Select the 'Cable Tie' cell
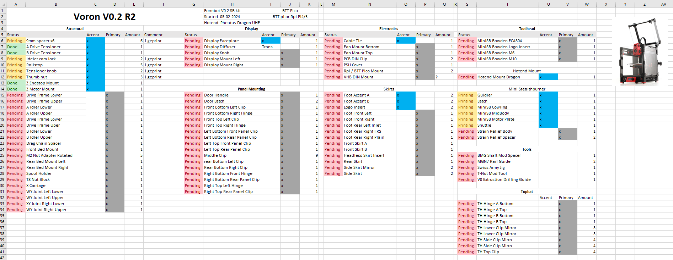The height and width of the screenshot is (260, 673). tap(369, 41)
